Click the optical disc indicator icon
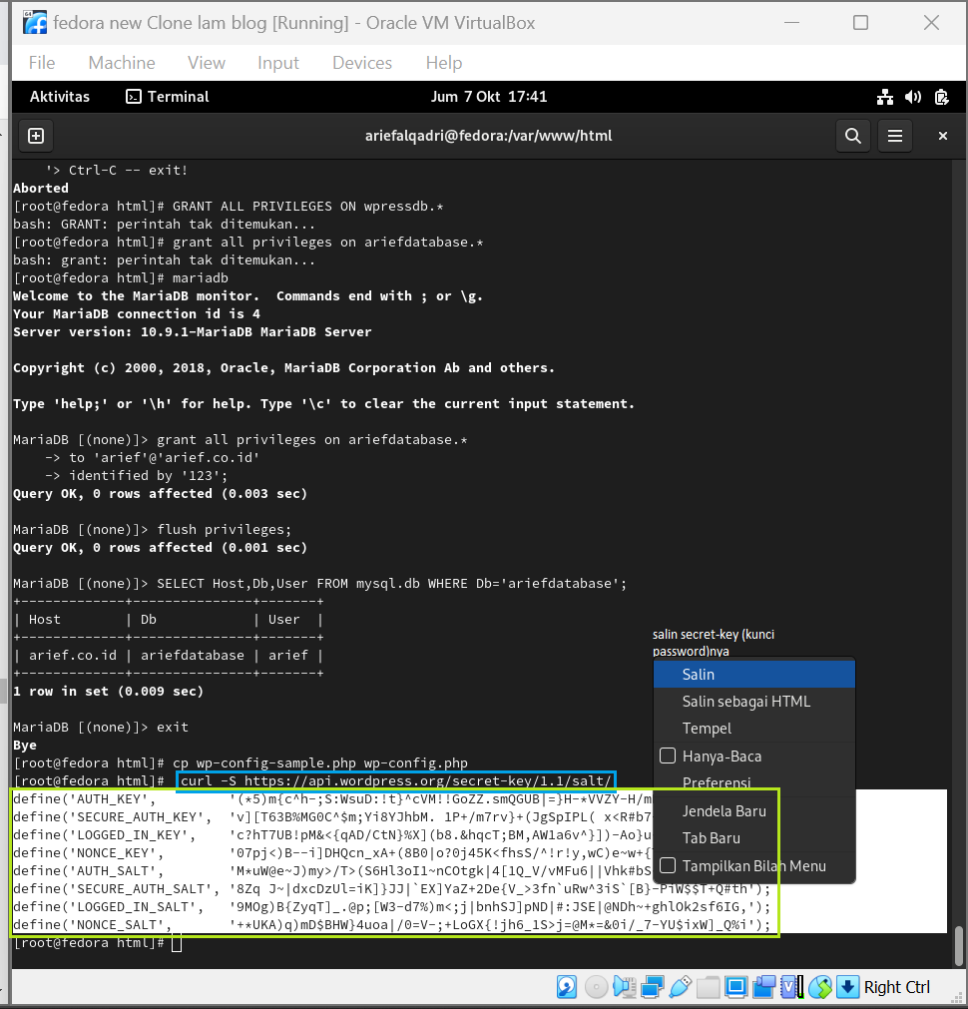This screenshot has height=1009, width=968. point(596,986)
